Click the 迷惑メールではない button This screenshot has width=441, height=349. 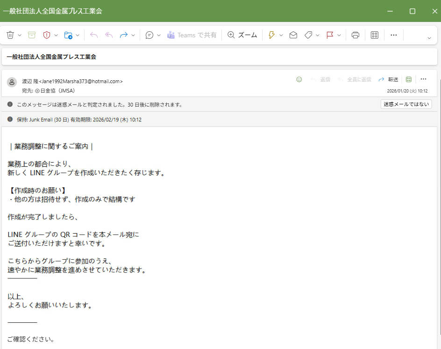coord(406,104)
